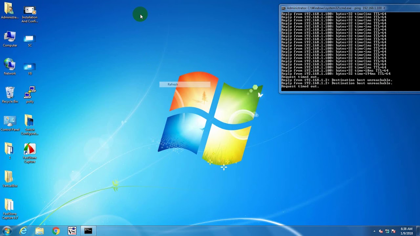The width and height of the screenshot is (420, 236).
Task: Open the cmd window system menu icon
Action: 283,8
